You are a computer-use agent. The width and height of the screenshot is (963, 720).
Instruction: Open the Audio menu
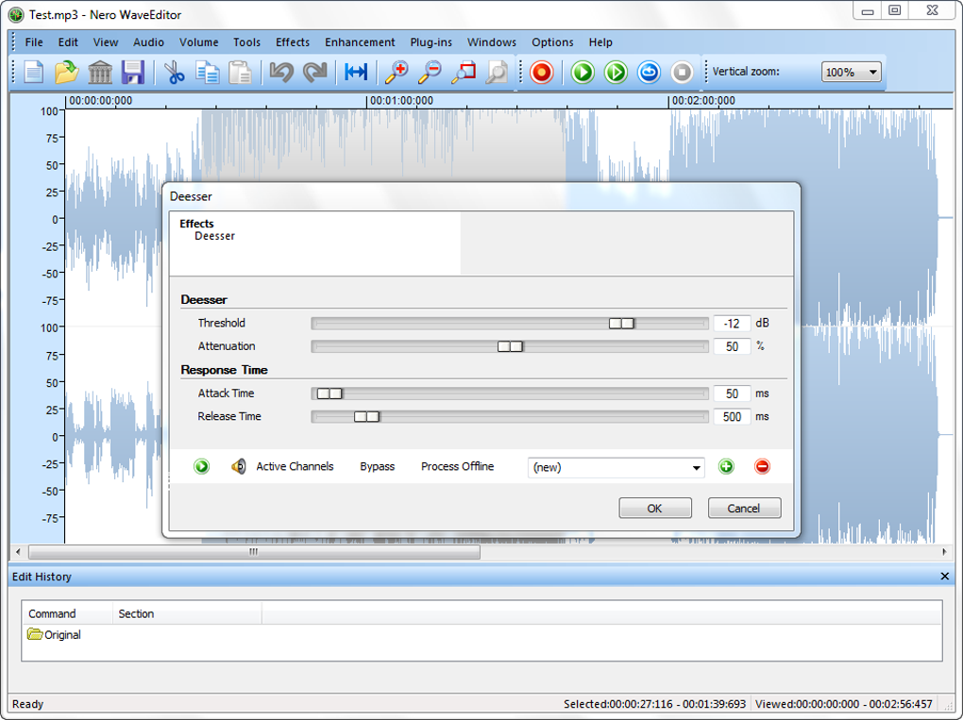click(148, 42)
